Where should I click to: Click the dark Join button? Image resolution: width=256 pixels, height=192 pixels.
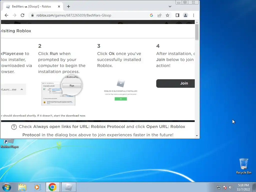[x=175, y=83]
